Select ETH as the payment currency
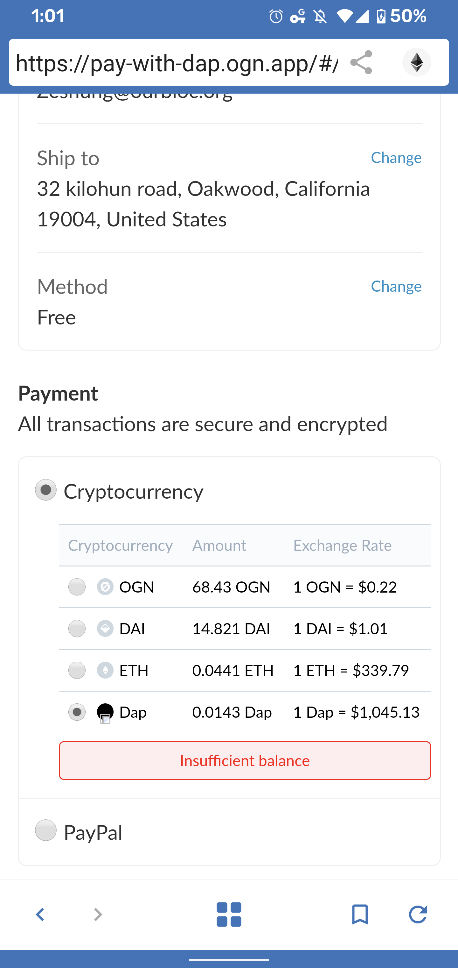Image resolution: width=458 pixels, height=968 pixels. tap(77, 670)
